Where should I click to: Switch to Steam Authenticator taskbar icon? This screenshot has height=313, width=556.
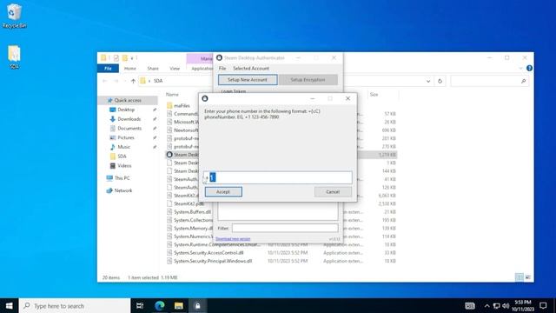pos(197,305)
